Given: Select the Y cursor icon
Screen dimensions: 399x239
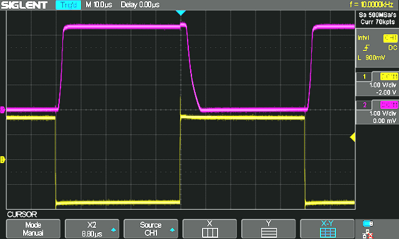Looking at the screenshot, I should click(269, 232).
